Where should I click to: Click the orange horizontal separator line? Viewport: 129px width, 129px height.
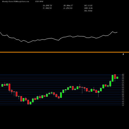point(64,52)
